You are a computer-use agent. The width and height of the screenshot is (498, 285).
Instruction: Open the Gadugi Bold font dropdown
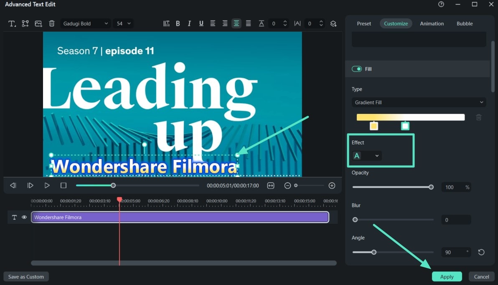85,23
